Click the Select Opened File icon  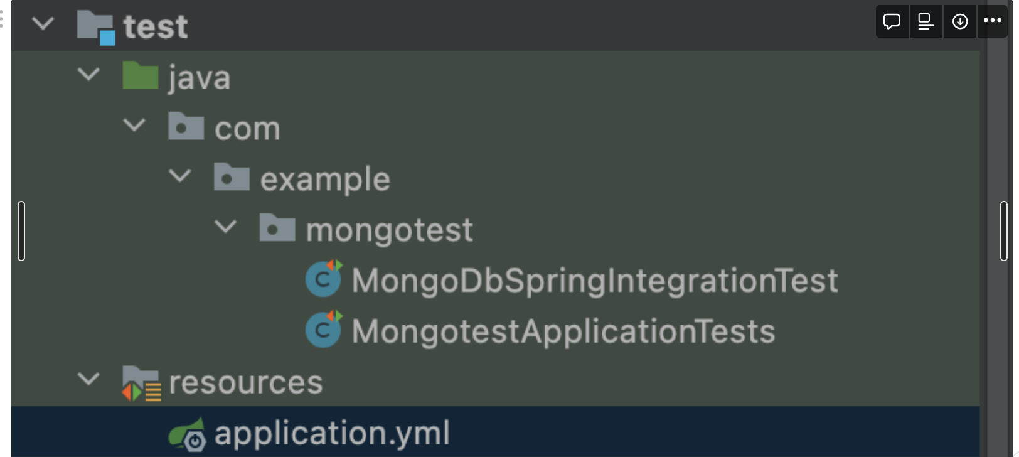pos(926,21)
